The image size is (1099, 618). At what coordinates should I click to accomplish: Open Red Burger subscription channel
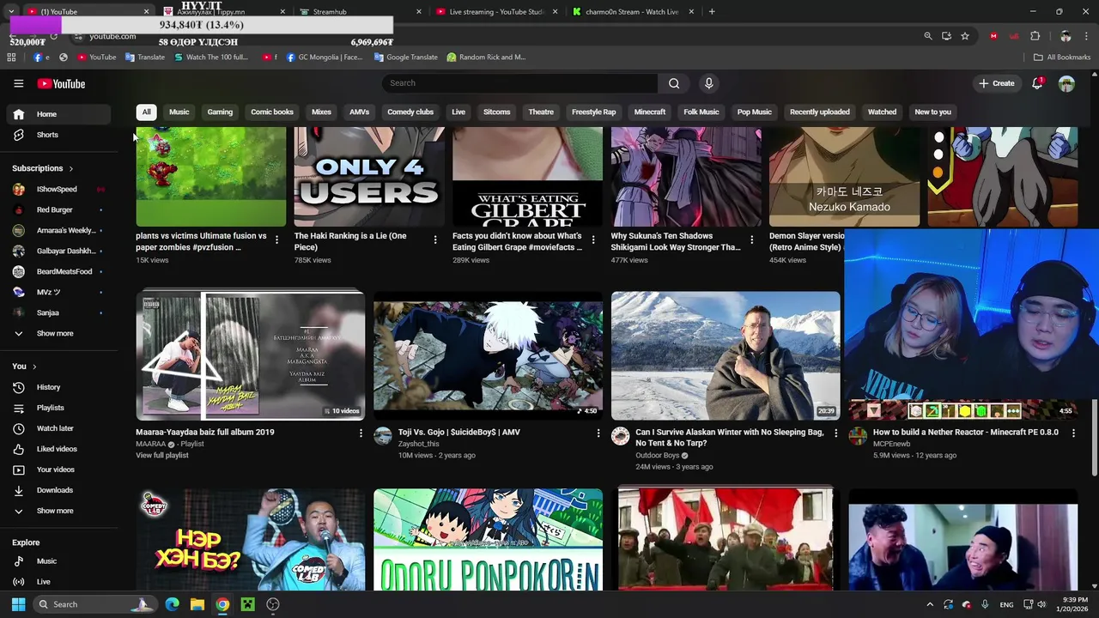(x=57, y=209)
